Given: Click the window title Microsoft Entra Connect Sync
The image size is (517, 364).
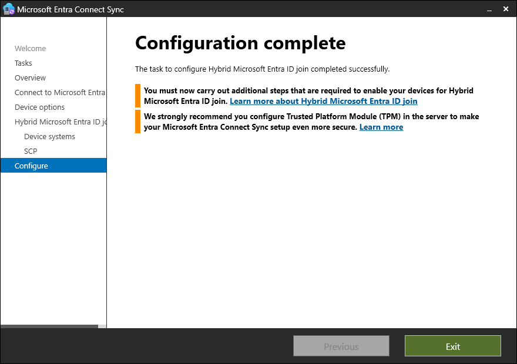Looking at the screenshot, I should 70,9.
